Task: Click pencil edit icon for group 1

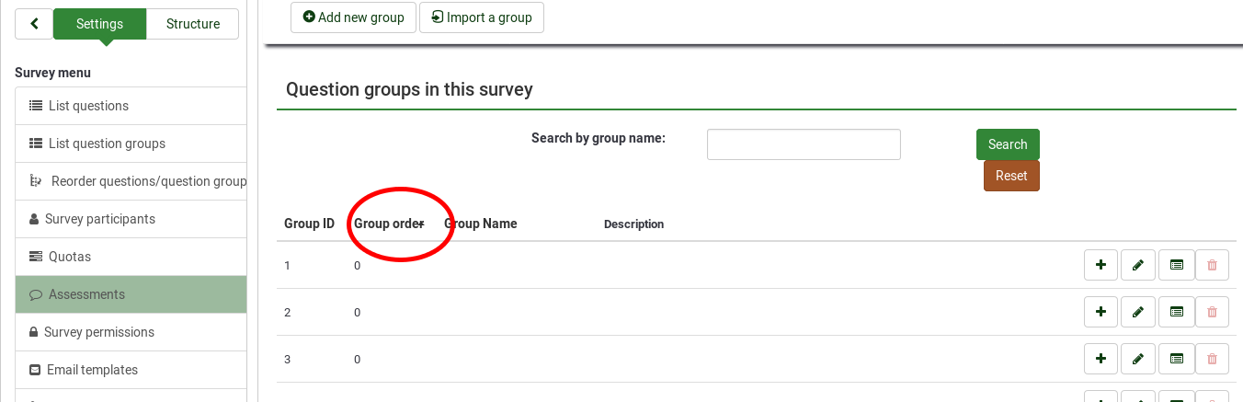Action: pos(1138,265)
